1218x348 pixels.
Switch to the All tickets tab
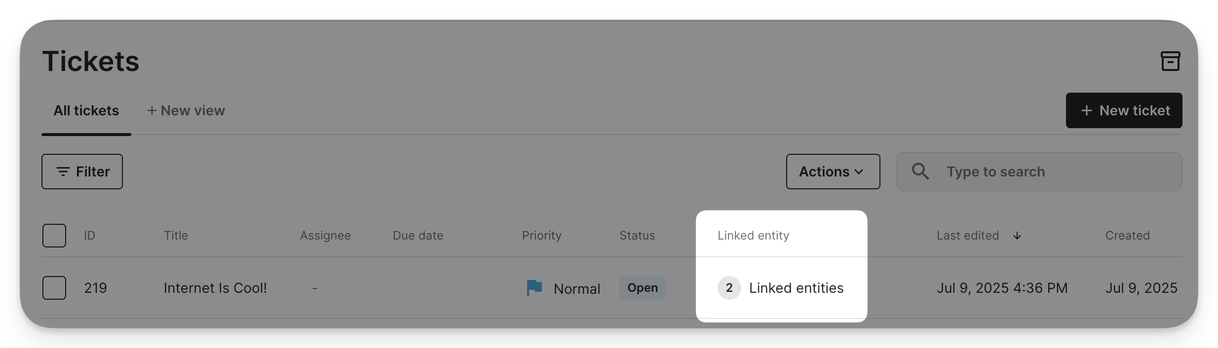pos(86,110)
